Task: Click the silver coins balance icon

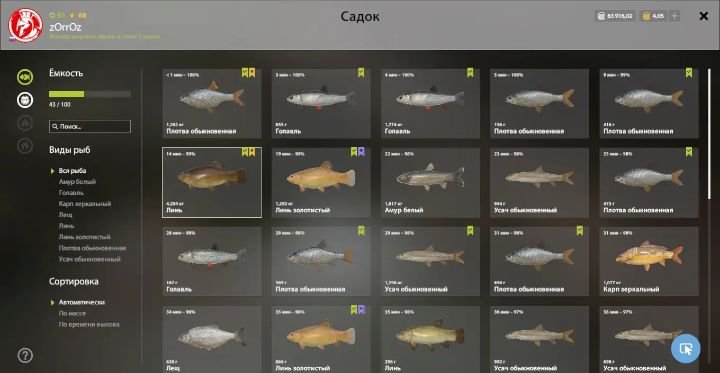Action: (601, 16)
